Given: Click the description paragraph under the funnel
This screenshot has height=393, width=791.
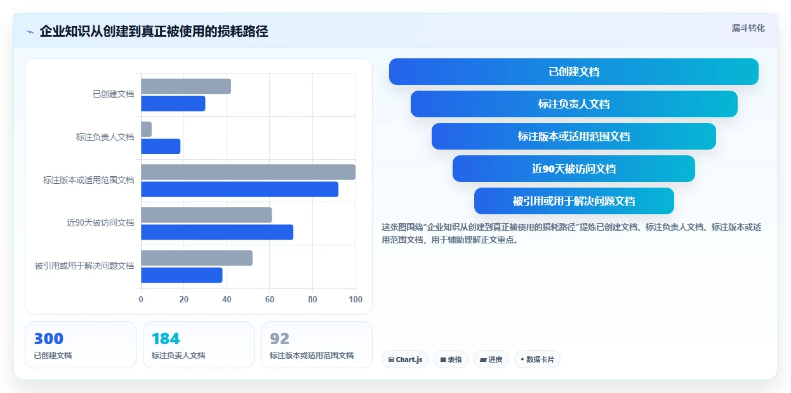Looking at the screenshot, I should pyautogui.click(x=571, y=233).
